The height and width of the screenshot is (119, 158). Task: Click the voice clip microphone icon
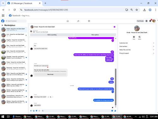(31, 111)
